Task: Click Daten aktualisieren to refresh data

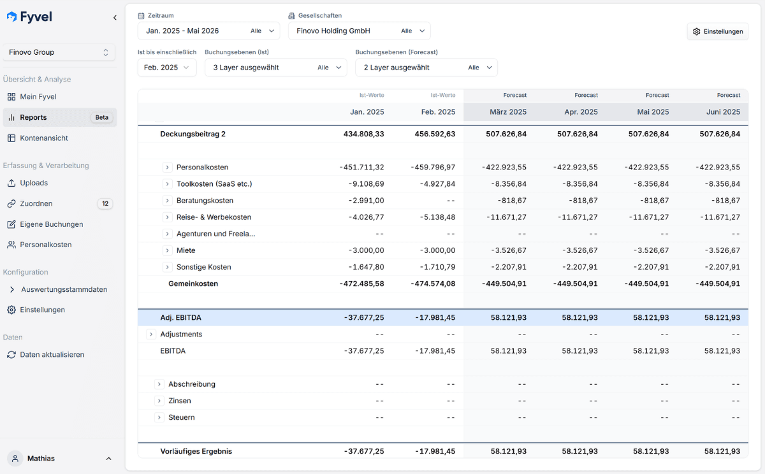Action: pyautogui.click(x=59, y=354)
